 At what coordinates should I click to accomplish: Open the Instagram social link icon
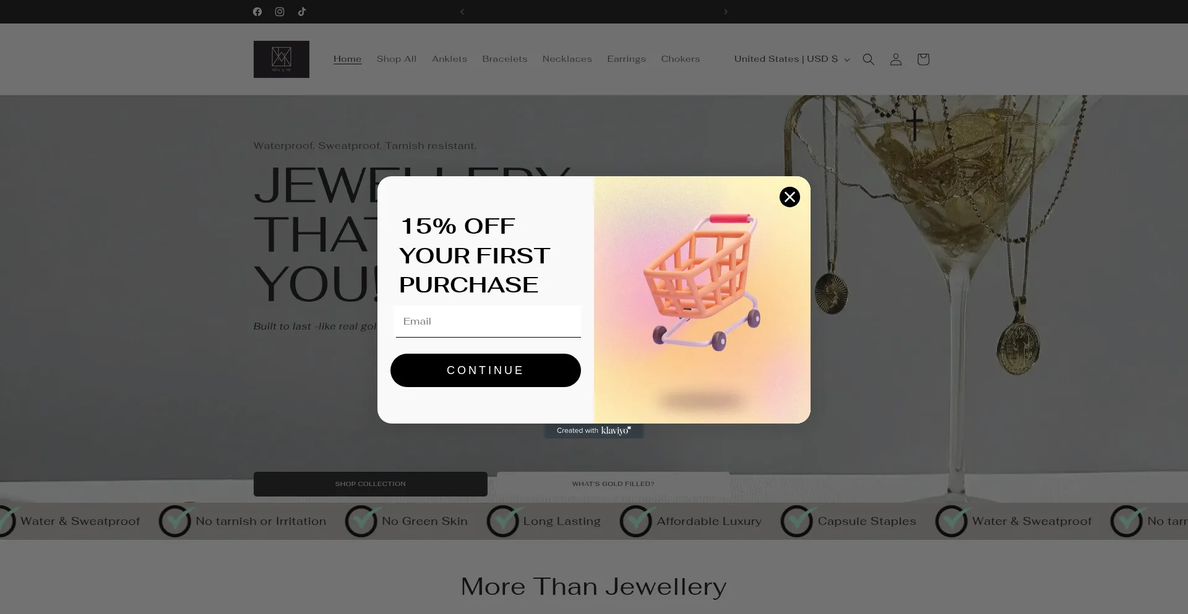(280, 12)
